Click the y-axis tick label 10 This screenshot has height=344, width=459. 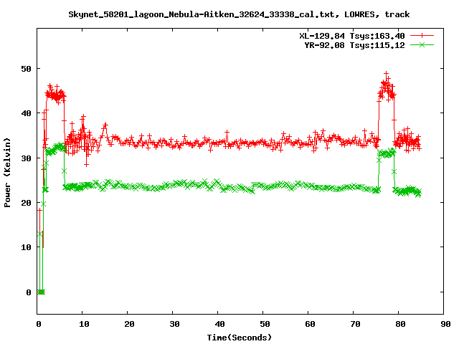coord(26,247)
